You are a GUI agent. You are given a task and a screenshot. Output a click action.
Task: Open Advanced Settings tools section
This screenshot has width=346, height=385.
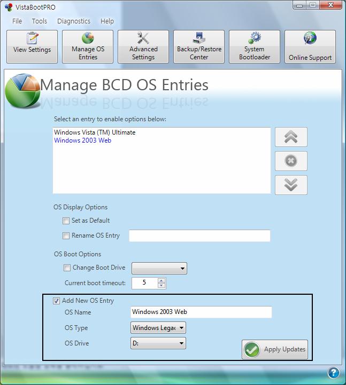click(x=143, y=46)
